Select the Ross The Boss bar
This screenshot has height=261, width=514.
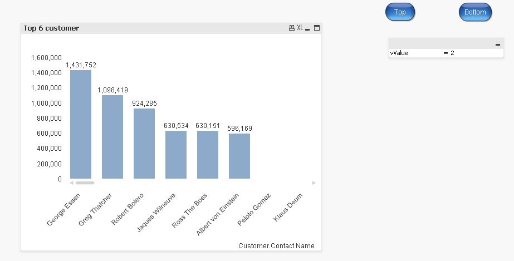208,155
